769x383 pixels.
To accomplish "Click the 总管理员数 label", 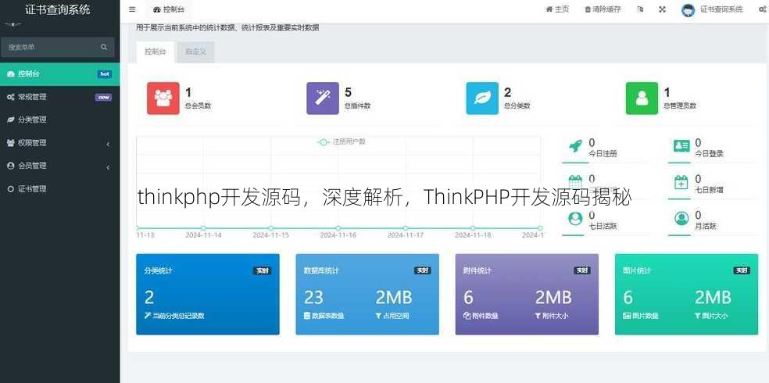I will coord(680,106).
